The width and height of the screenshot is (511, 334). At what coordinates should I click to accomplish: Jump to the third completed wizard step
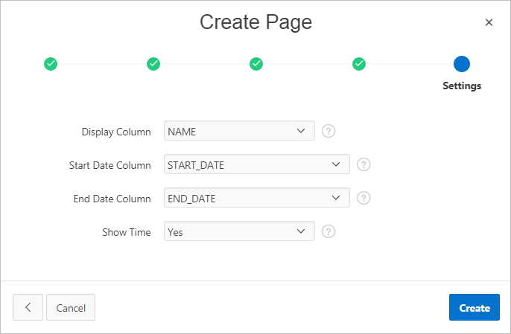tap(256, 64)
